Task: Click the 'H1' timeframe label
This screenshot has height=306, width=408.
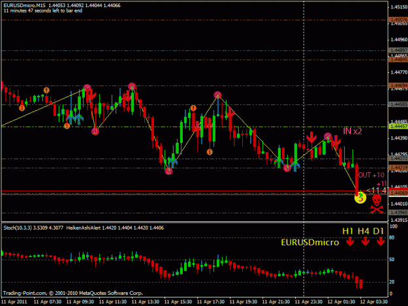Action: 348,231
